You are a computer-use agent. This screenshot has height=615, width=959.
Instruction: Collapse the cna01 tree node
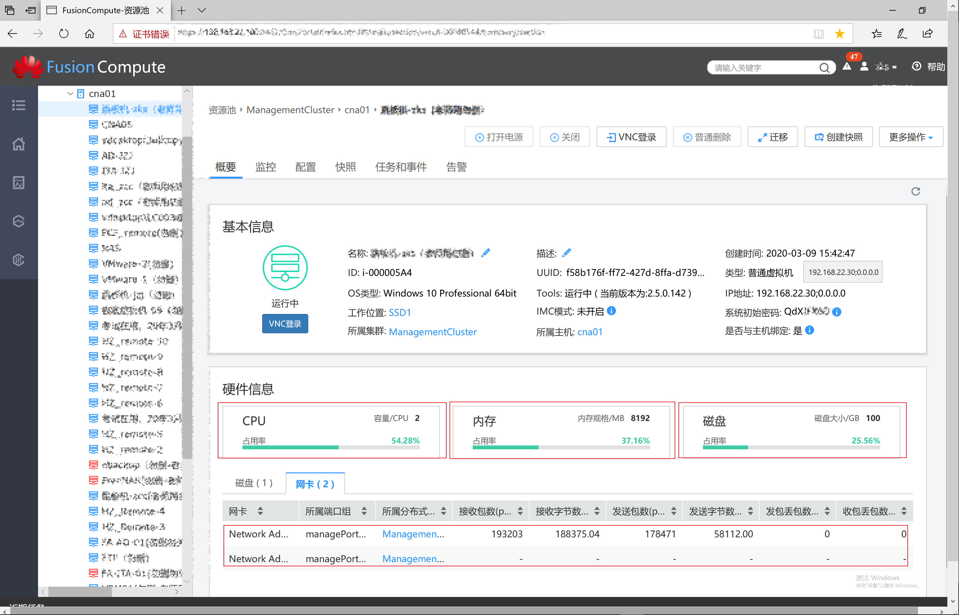pyautogui.click(x=70, y=93)
